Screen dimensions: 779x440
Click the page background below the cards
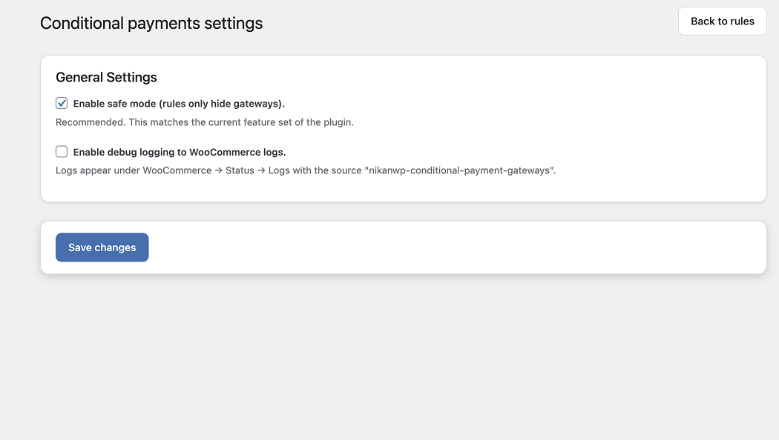coord(389,356)
